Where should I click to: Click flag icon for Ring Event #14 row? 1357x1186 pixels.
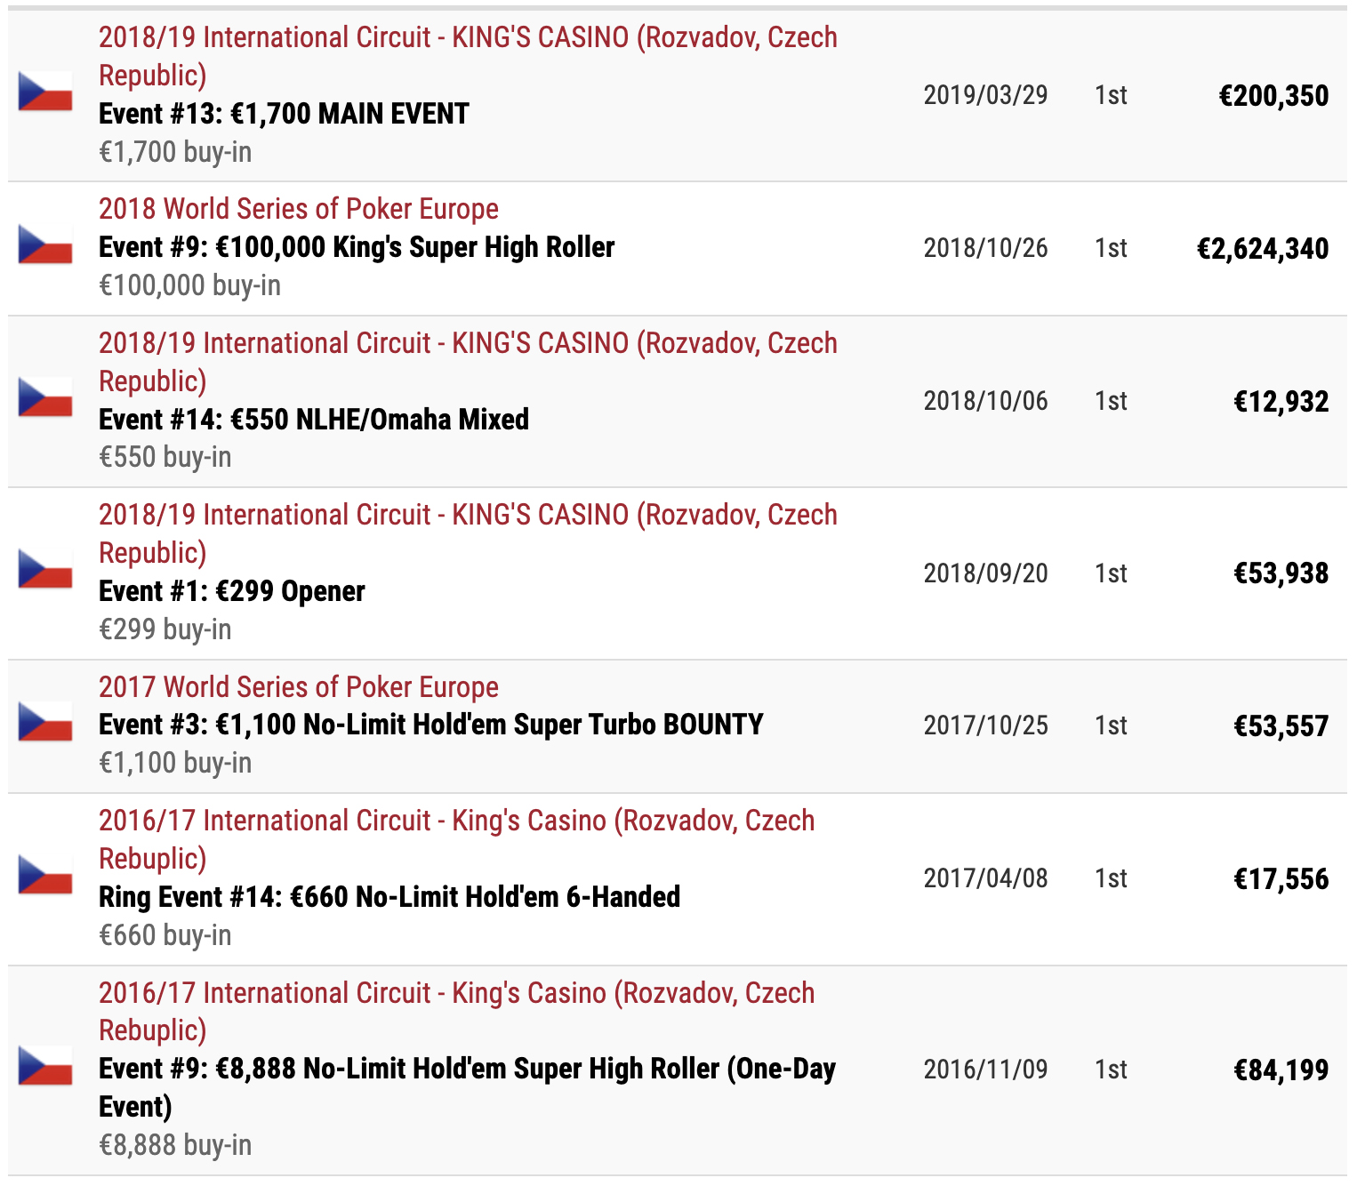pos(45,875)
